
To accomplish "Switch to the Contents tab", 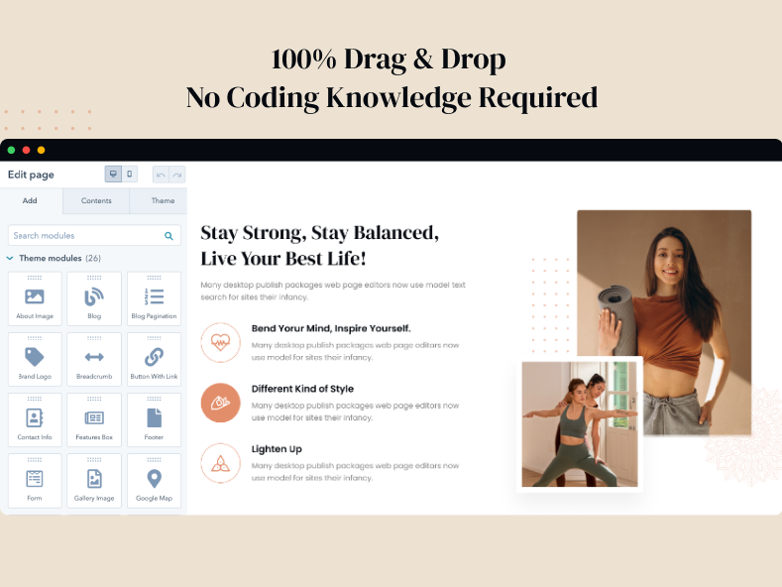I will tap(96, 200).
